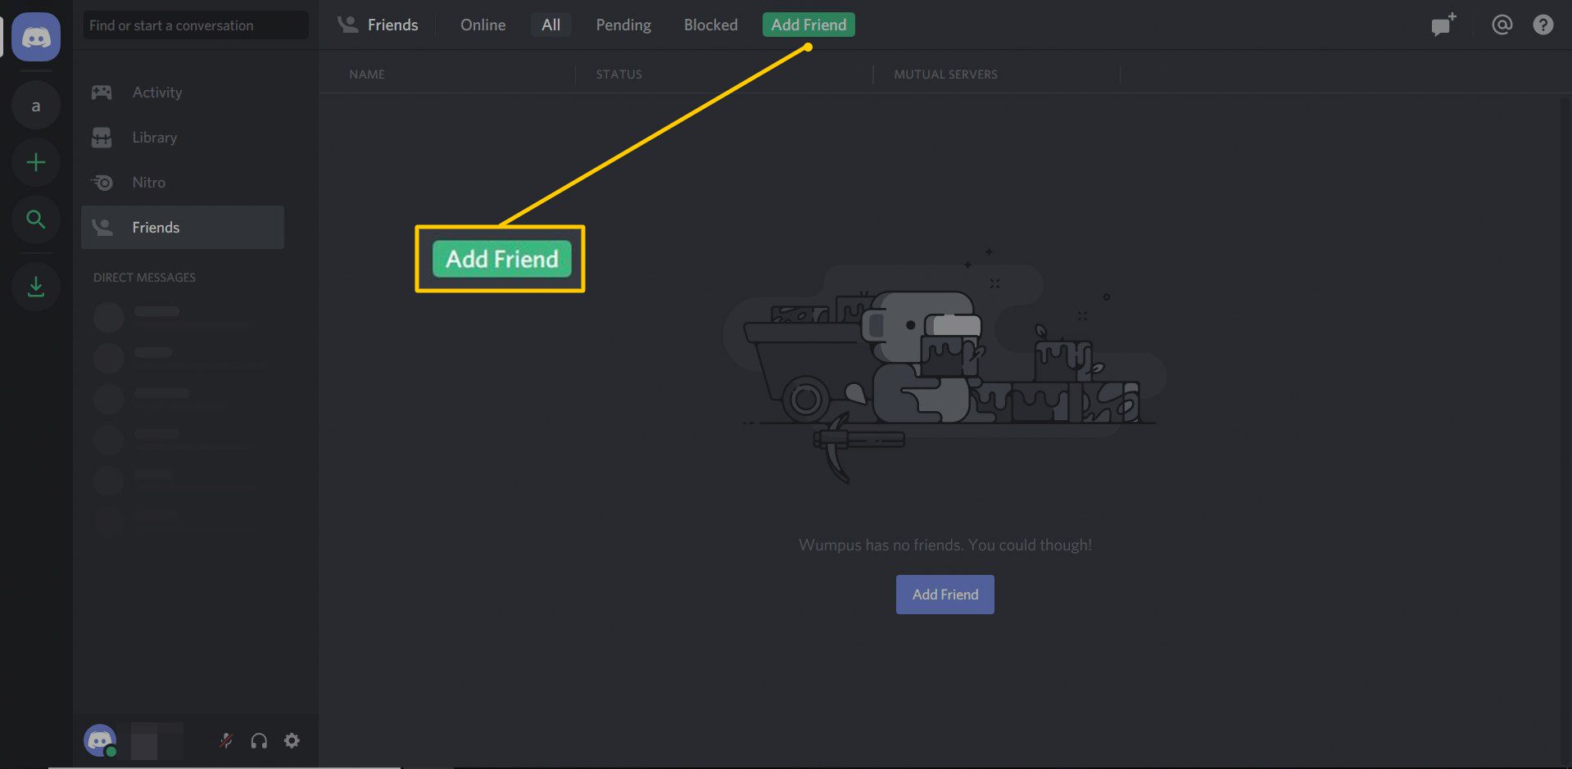Click the user avatar at bottom
This screenshot has width=1572, height=769.
click(x=101, y=740)
